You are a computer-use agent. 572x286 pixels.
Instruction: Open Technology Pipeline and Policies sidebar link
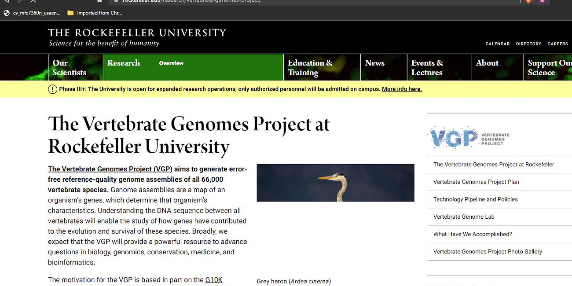(476, 199)
